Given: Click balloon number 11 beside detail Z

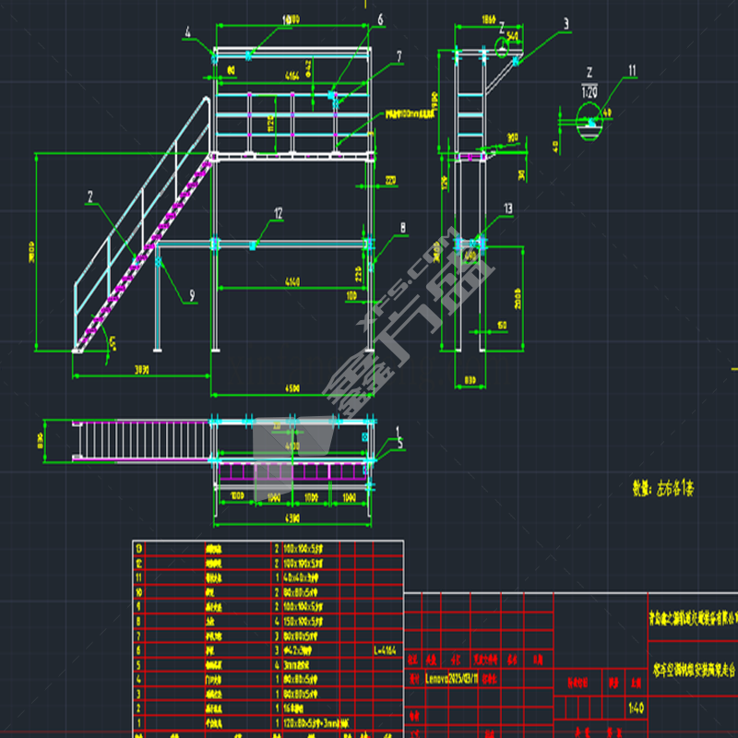Looking at the screenshot, I should pos(632,70).
